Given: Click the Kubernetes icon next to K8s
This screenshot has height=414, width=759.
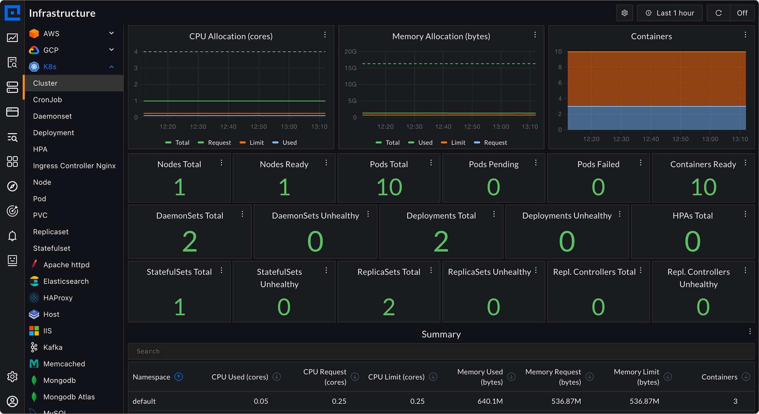Looking at the screenshot, I should point(34,66).
